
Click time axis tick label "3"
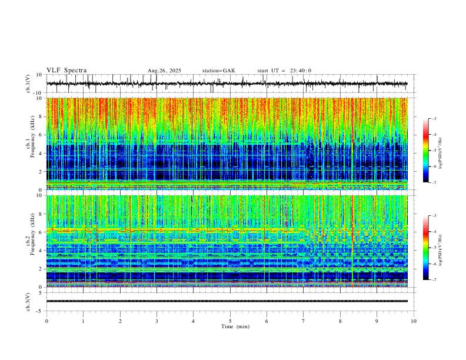pyautogui.click(x=157, y=321)
